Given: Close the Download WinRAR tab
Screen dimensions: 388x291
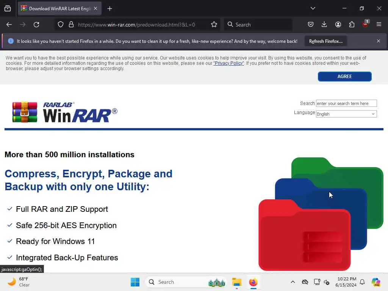Looking at the screenshot, I should coord(95,9).
